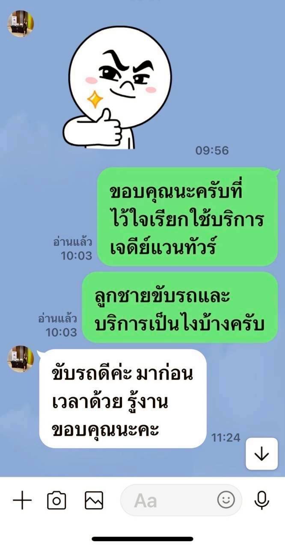Tap อ่านแล้ว read status of the first green message
The width and height of the screenshot is (285, 548).
(x=72, y=242)
